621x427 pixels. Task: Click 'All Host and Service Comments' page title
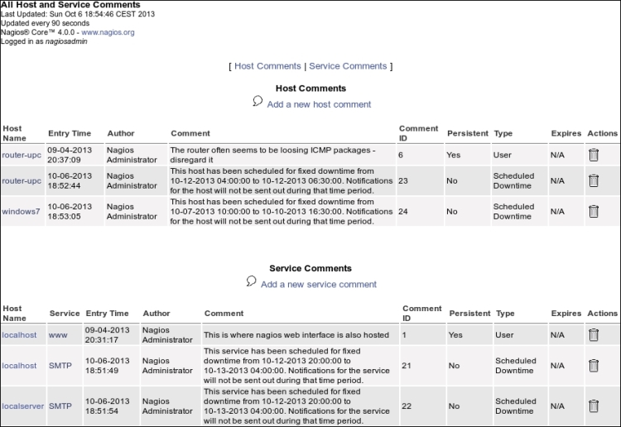pos(70,5)
